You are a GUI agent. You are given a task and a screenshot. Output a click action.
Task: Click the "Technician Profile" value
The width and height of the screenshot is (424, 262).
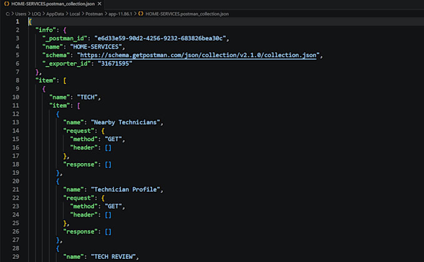click(x=125, y=189)
